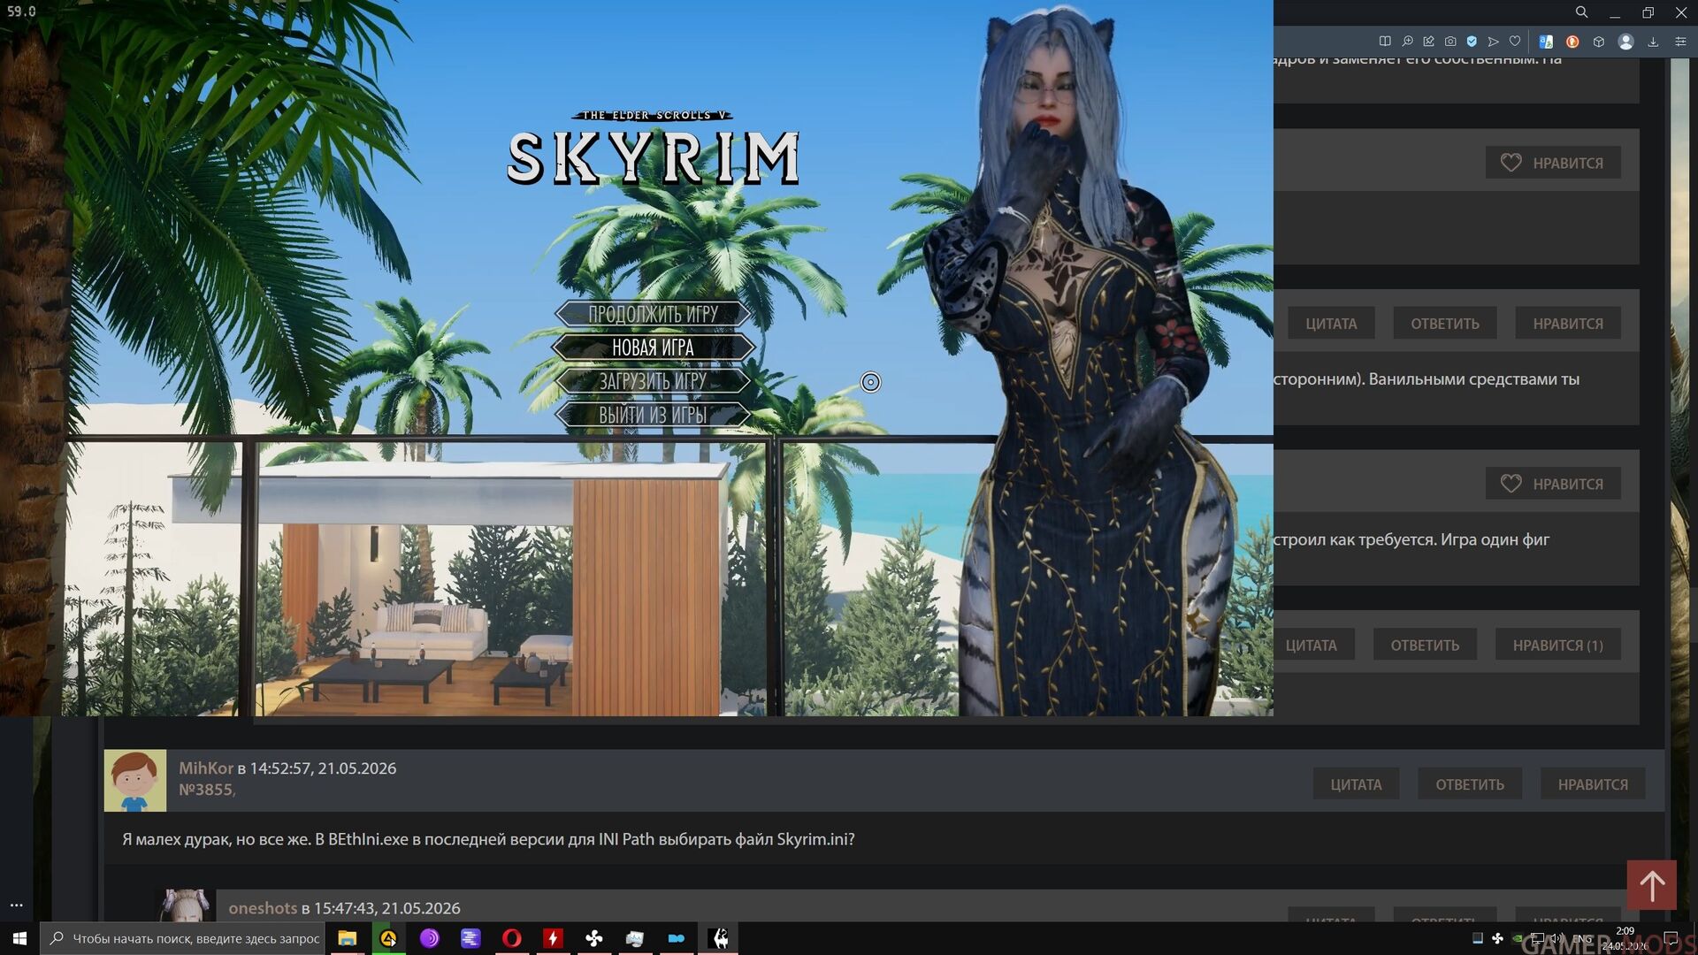
Task: Click ОТВЕТИТЬ button beside НРАВИТСЯ (1)
Action: pos(1425,646)
